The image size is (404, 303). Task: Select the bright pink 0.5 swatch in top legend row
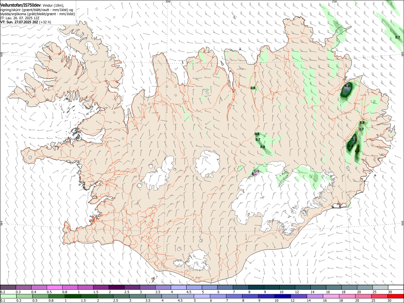point(55,288)
